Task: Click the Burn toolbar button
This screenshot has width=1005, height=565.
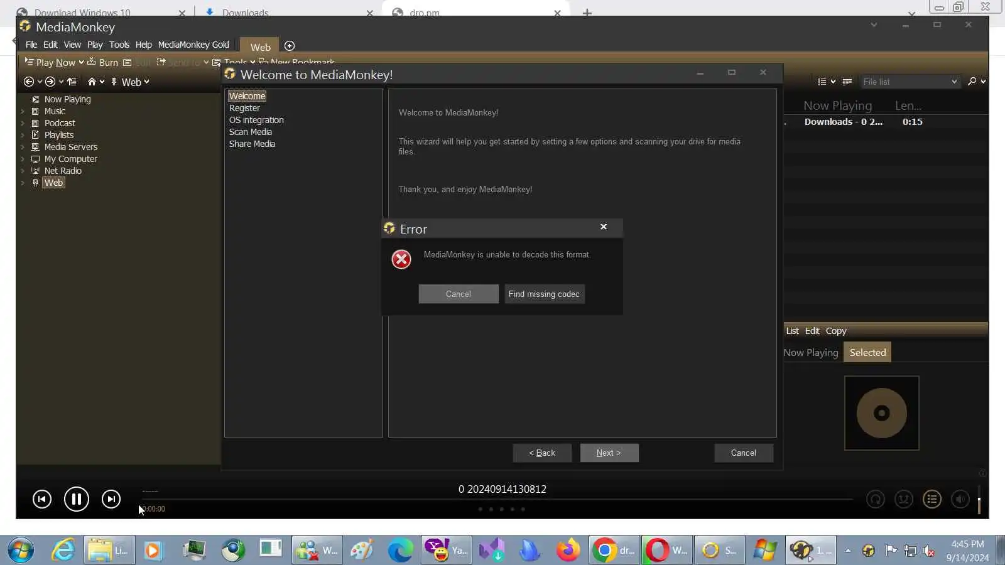Action: 102,62
